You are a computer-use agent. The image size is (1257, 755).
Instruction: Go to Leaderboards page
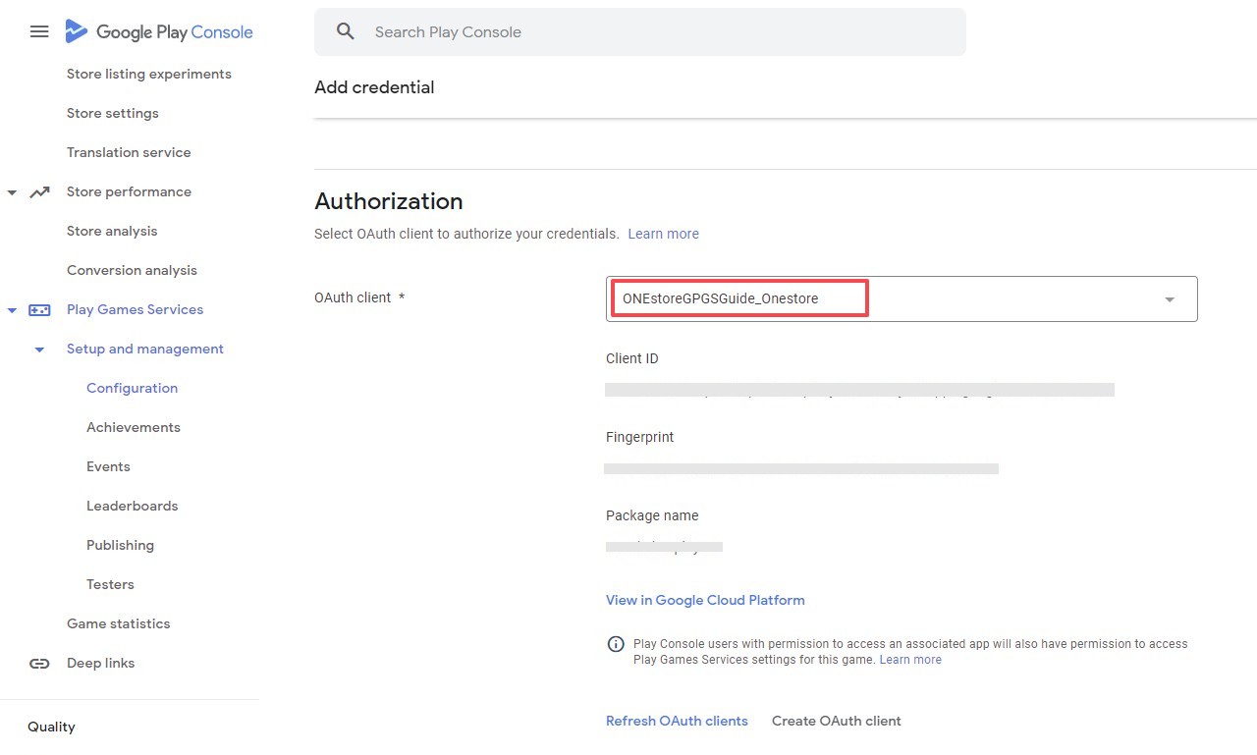point(133,506)
